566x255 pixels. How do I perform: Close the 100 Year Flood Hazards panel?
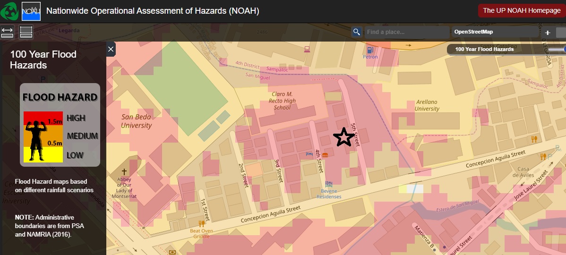pos(111,49)
